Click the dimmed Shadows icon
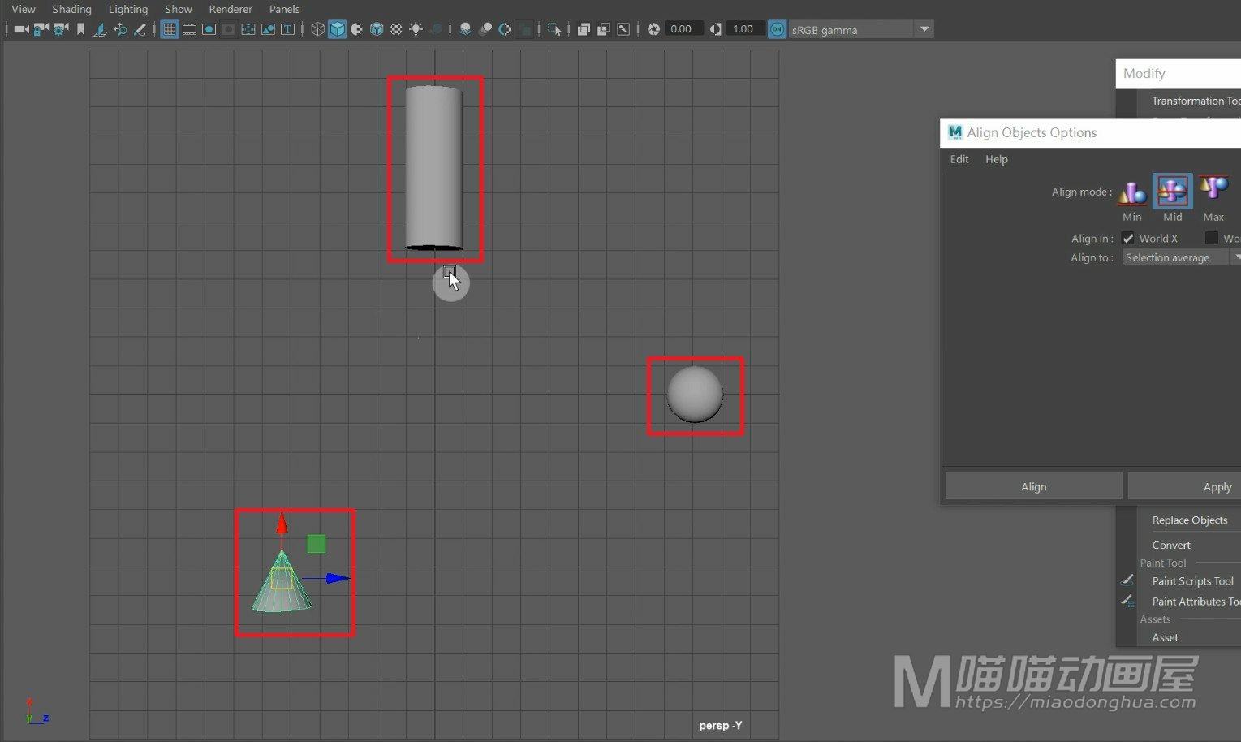Image resolution: width=1241 pixels, height=742 pixels. [x=436, y=29]
